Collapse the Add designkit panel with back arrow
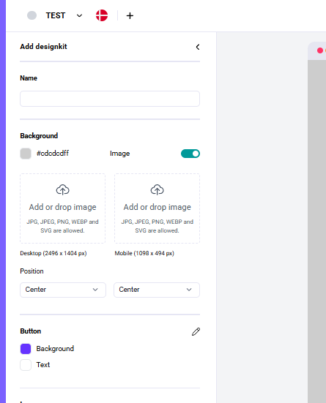This screenshot has height=403, width=326. 198,47
